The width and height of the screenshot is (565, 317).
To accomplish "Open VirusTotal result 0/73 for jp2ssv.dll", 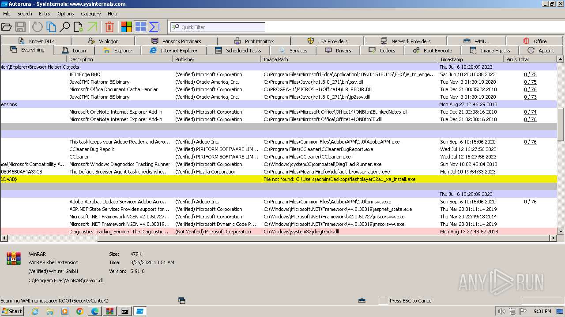I will [x=530, y=97].
